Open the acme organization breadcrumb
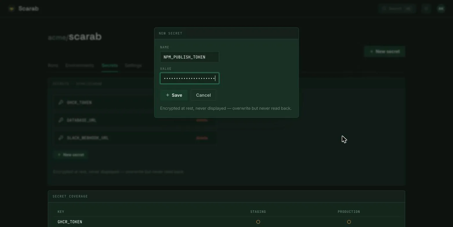Image resolution: width=453 pixels, height=227 pixels. click(x=57, y=37)
